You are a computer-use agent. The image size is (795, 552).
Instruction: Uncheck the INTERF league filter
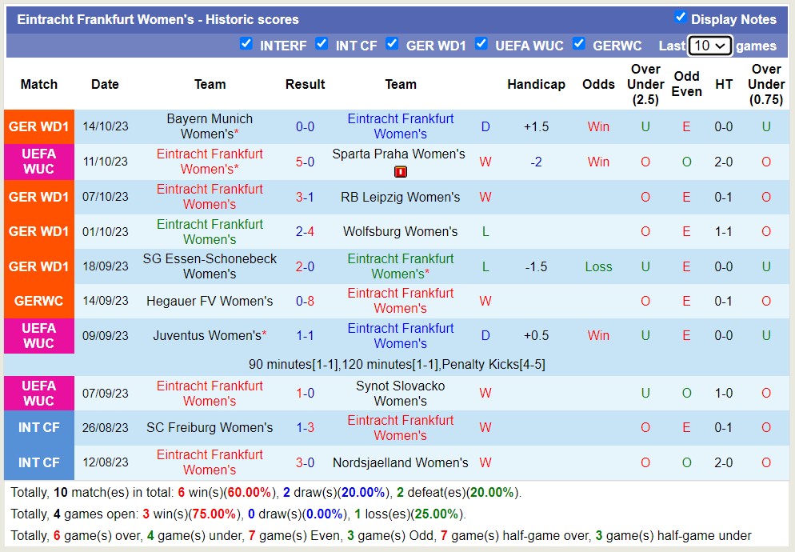click(246, 43)
